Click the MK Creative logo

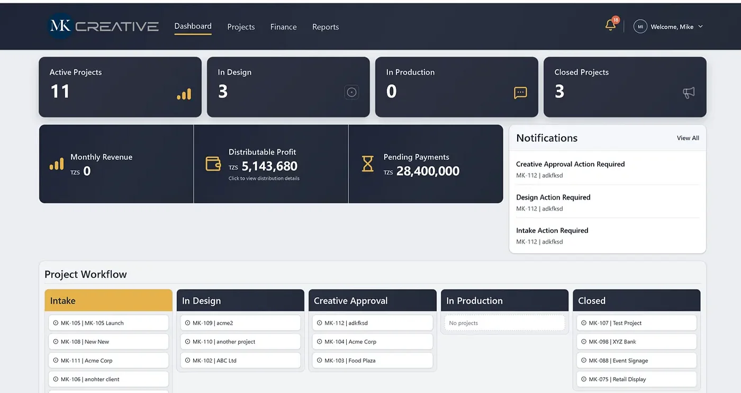[x=103, y=26]
